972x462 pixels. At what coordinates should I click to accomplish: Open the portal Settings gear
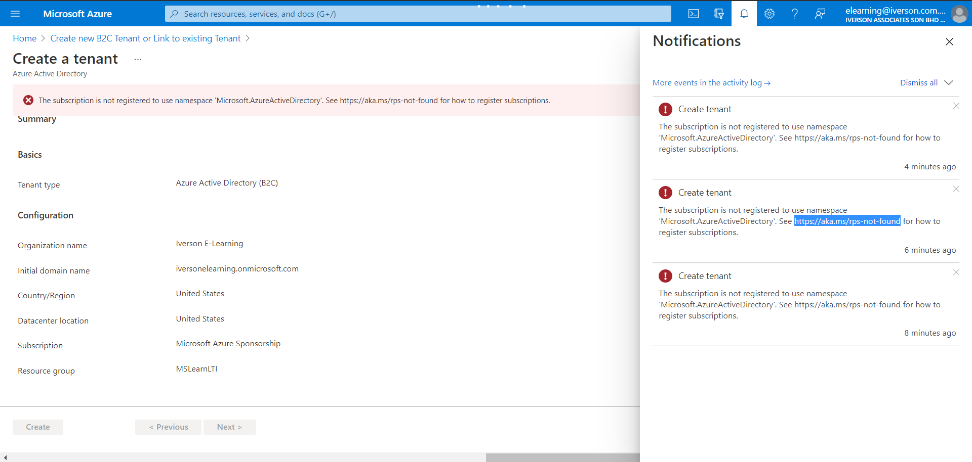coord(769,14)
